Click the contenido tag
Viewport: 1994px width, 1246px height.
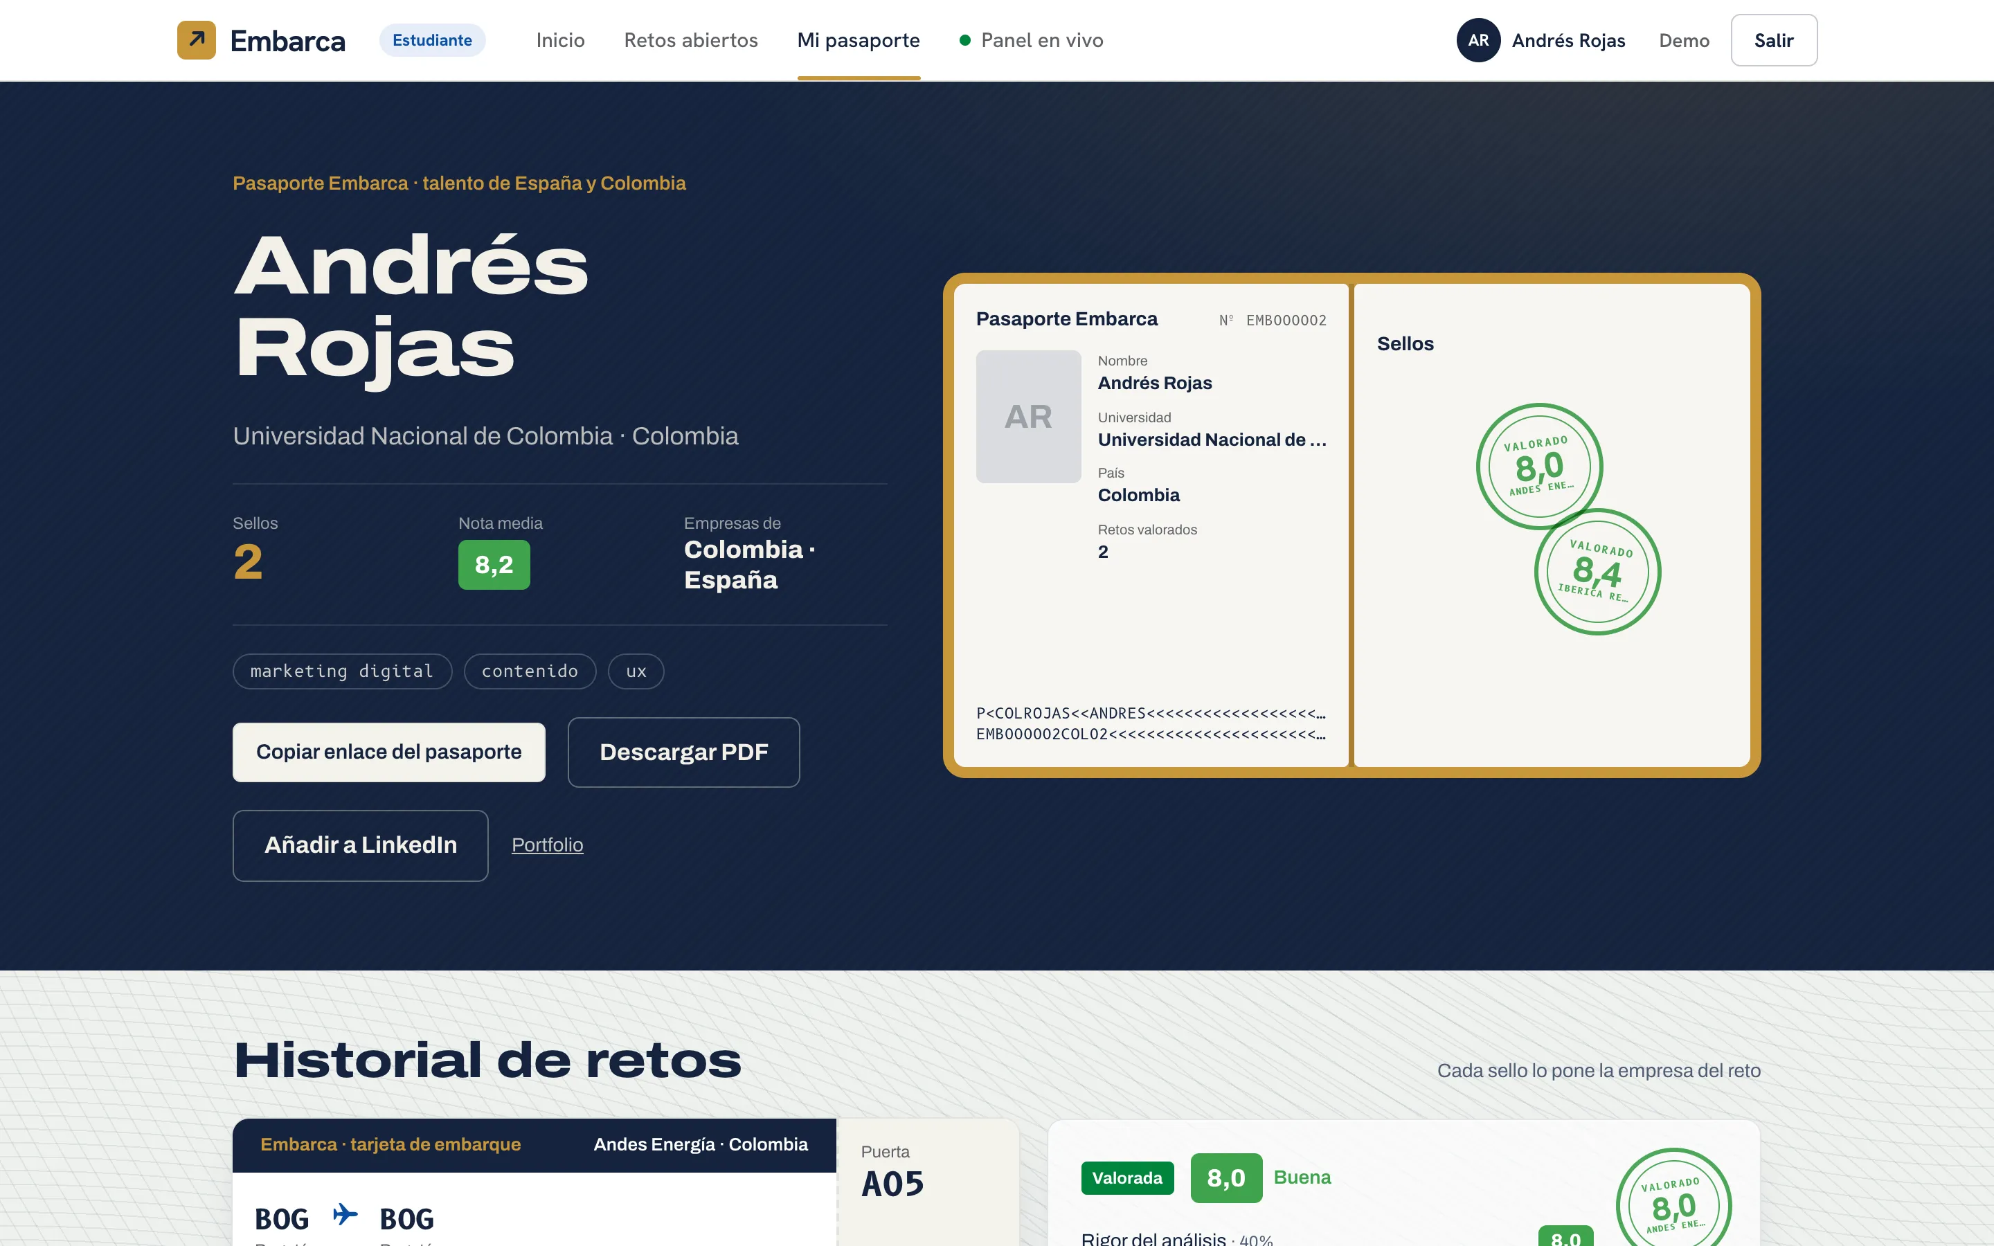tap(530, 671)
